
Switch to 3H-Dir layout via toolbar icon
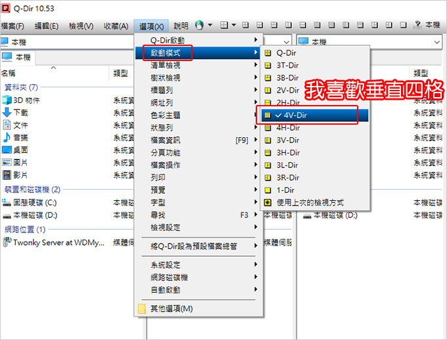[360, 26]
